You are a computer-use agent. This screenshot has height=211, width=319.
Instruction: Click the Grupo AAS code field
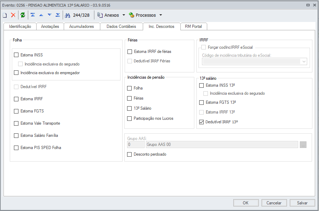point(136,144)
